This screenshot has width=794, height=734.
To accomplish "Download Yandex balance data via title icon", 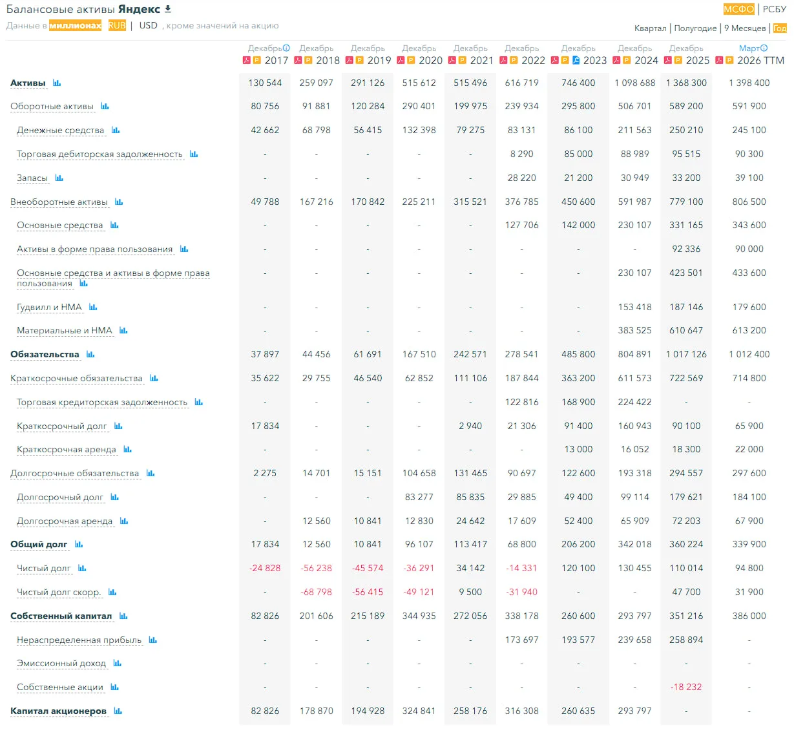I will point(168,9).
